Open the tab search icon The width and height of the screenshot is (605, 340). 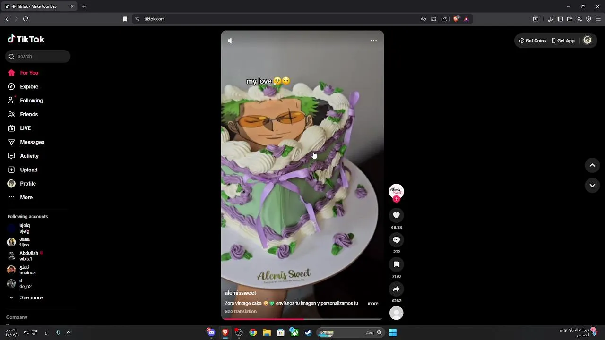536,19
